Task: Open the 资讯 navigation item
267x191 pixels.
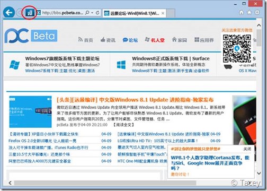Action: tap(108, 40)
